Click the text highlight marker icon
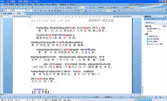The height and width of the screenshot is (101, 167). (x=82, y=11)
